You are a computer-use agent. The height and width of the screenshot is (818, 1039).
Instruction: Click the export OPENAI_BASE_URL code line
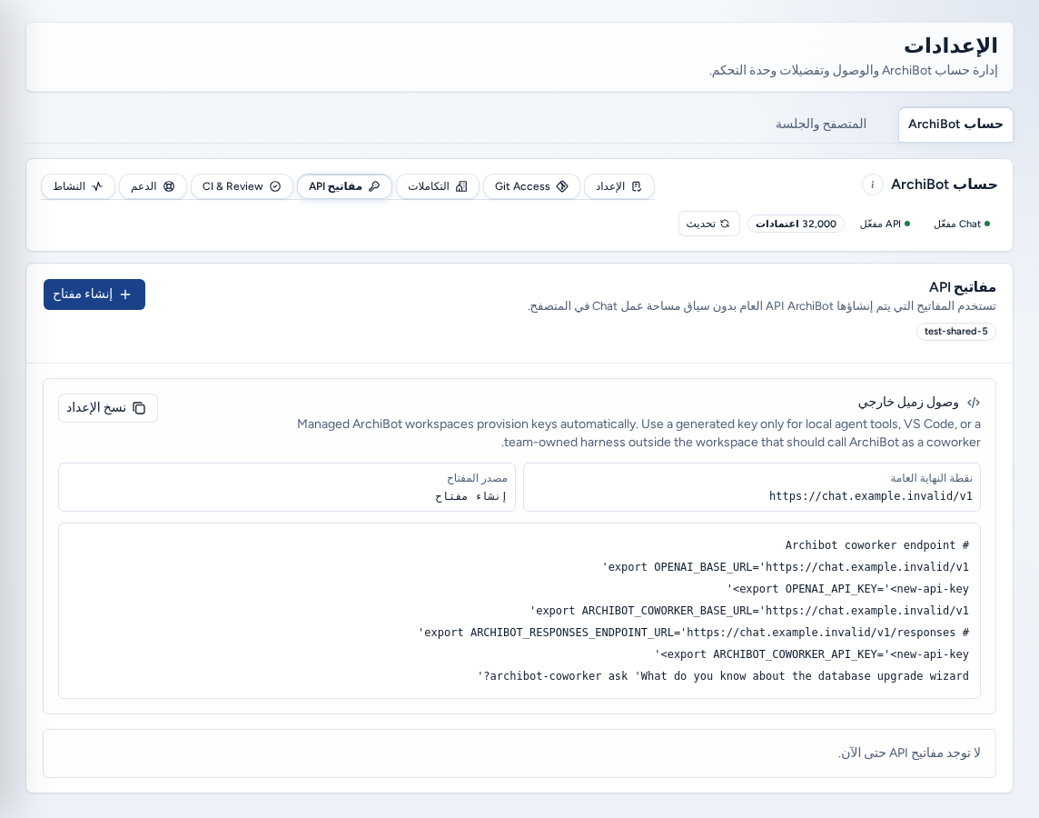click(786, 567)
